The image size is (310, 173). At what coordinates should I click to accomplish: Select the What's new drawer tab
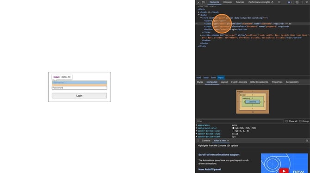click(x=219, y=141)
